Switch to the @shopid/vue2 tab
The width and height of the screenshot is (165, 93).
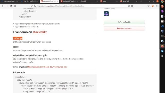[x=69, y=1]
